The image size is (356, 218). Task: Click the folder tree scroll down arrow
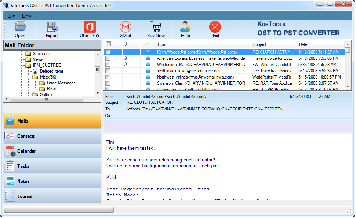pos(98,93)
